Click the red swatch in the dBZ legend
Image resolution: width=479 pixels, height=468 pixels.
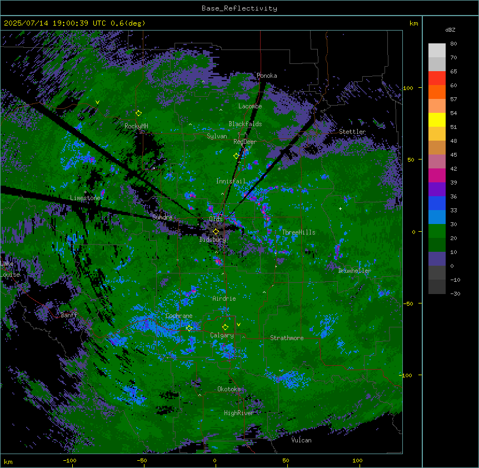tap(437, 78)
